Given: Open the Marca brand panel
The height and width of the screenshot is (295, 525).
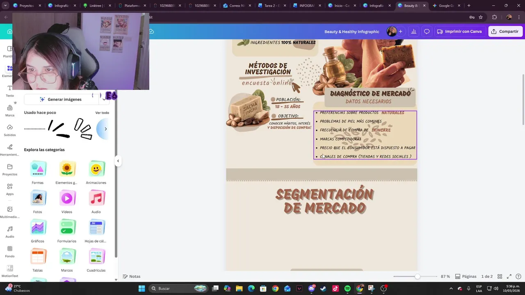Looking at the screenshot, I should 10,111.
